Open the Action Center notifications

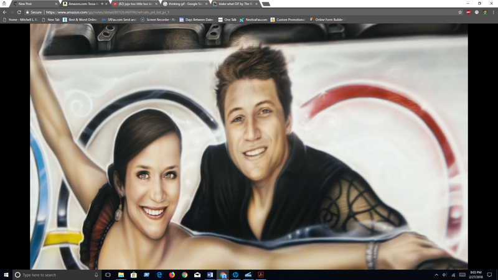point(489,274)
